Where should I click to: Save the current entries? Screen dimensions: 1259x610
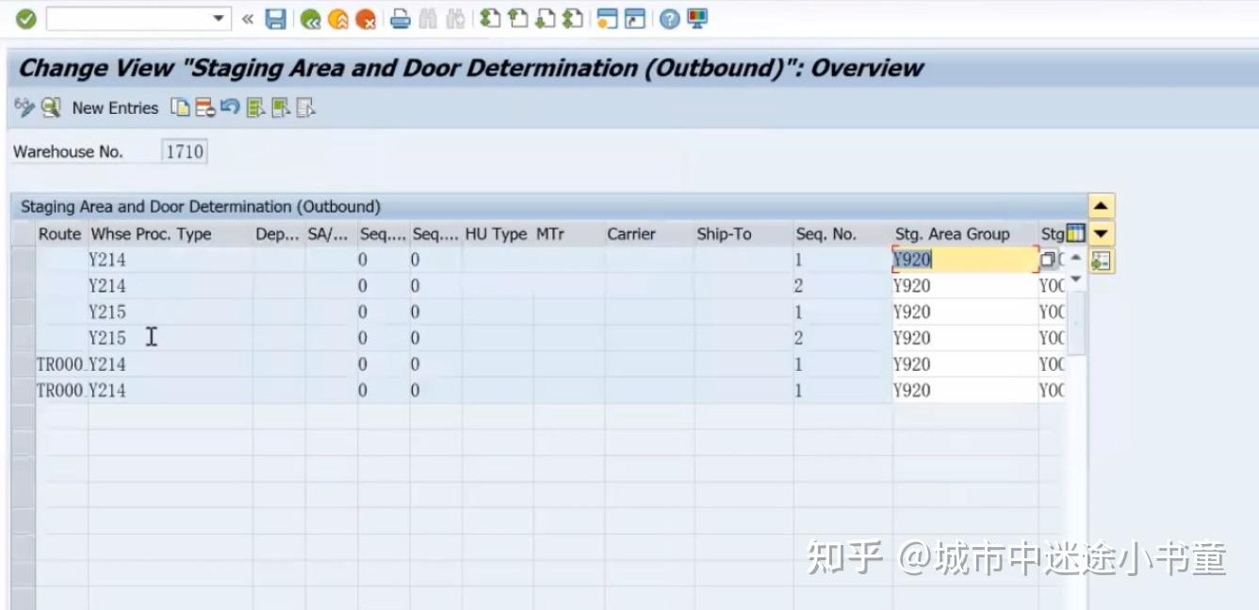[x=276, y=19]
